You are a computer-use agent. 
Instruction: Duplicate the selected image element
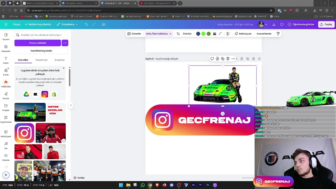click(x=223, y=59)
